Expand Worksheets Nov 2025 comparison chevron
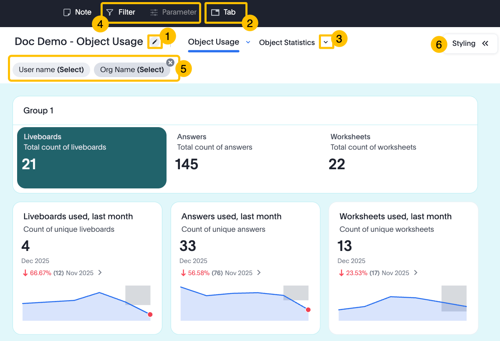Screen dimensions: 500x341 (x=416, y=273)
